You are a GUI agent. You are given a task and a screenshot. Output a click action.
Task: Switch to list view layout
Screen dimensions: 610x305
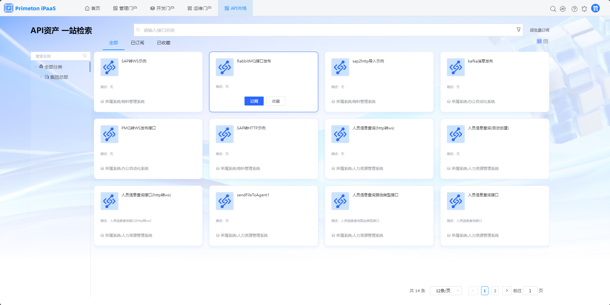pyautogui.click(x=546, y=41)
